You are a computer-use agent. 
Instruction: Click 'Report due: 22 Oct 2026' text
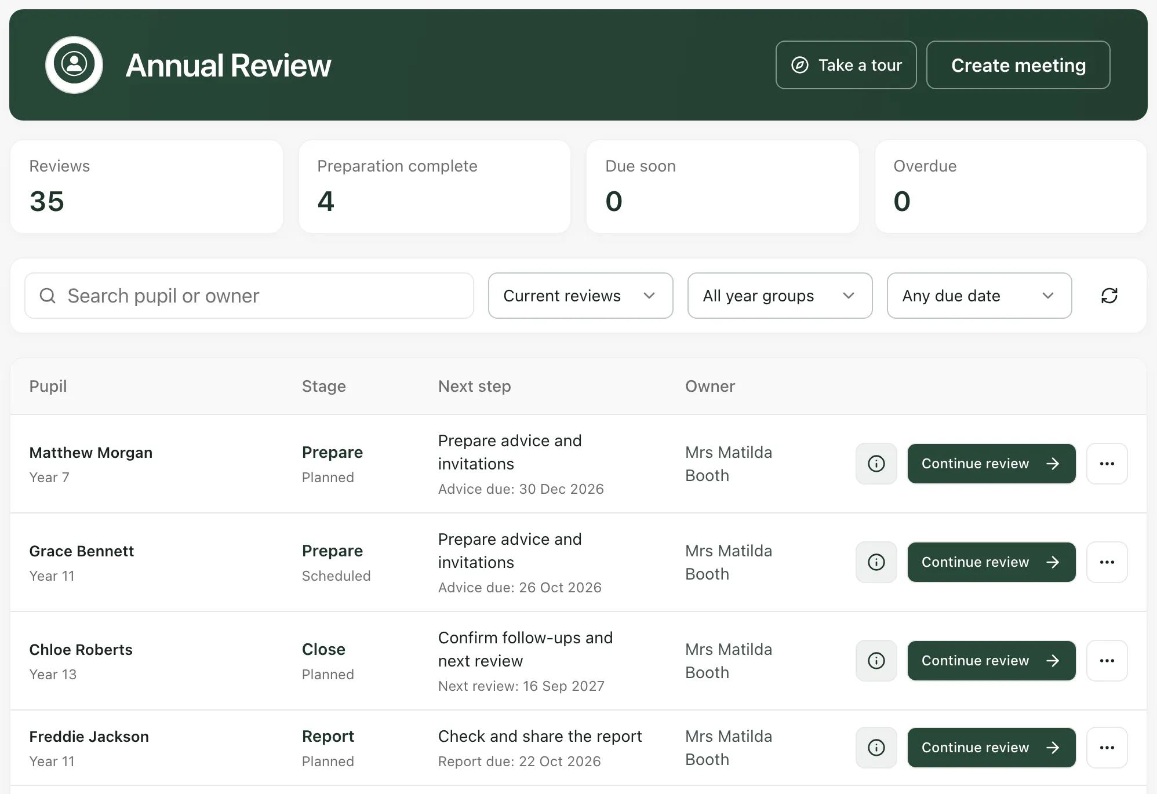point(519,762)
